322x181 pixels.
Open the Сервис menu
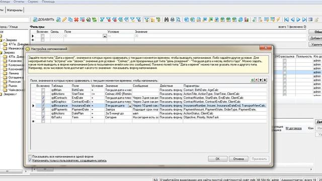(x=33, y=2)
